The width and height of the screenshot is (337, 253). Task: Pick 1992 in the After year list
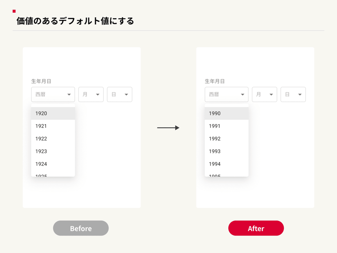coord(227,139)
